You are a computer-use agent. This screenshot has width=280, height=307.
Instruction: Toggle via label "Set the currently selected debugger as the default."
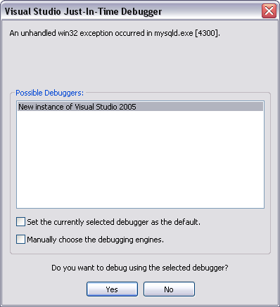[114, 222]
